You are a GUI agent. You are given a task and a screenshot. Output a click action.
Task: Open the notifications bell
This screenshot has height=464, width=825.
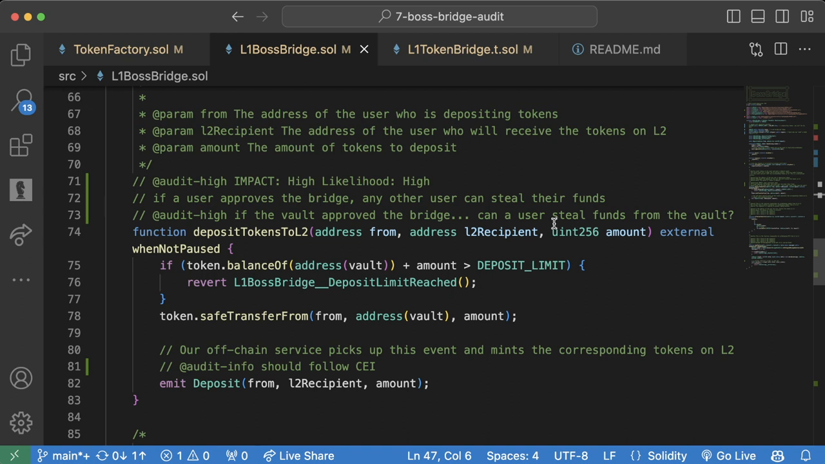[x=806, y=456]
